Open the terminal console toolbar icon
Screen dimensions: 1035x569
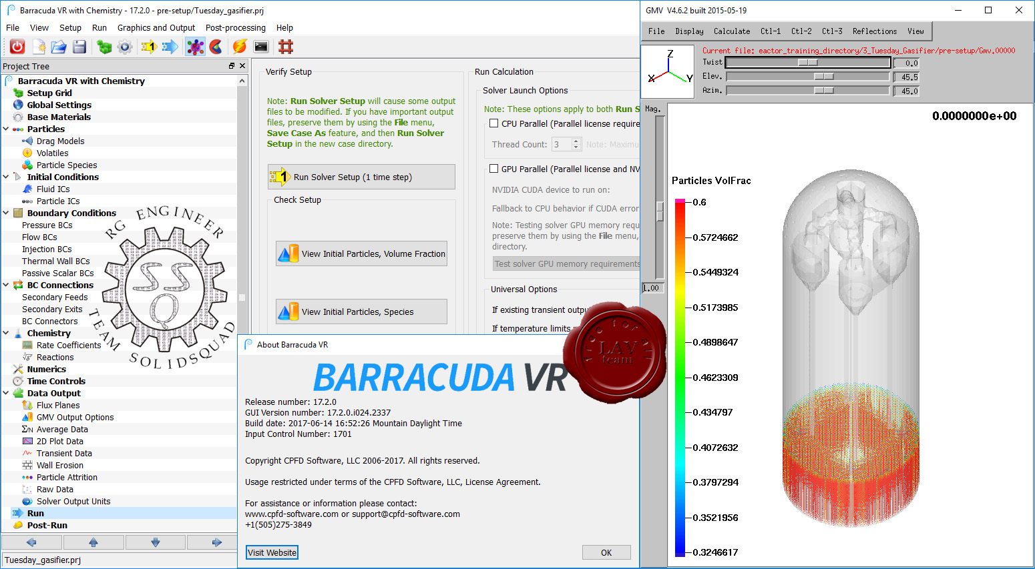click(x=261, y=47)
